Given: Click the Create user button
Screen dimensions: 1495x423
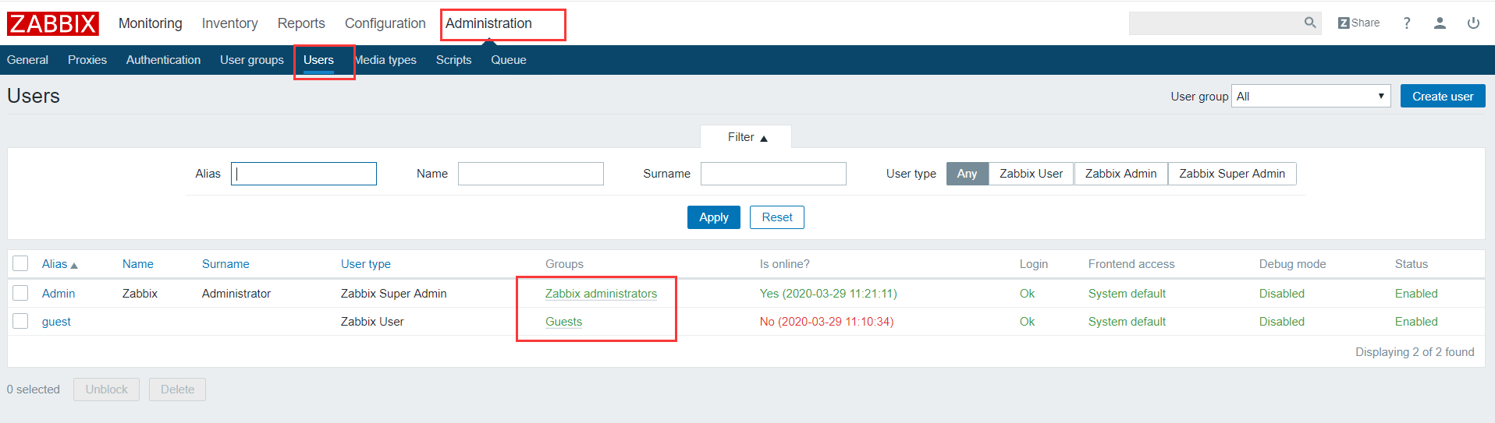Looking at the screenshot, I should coord(1443,96).
